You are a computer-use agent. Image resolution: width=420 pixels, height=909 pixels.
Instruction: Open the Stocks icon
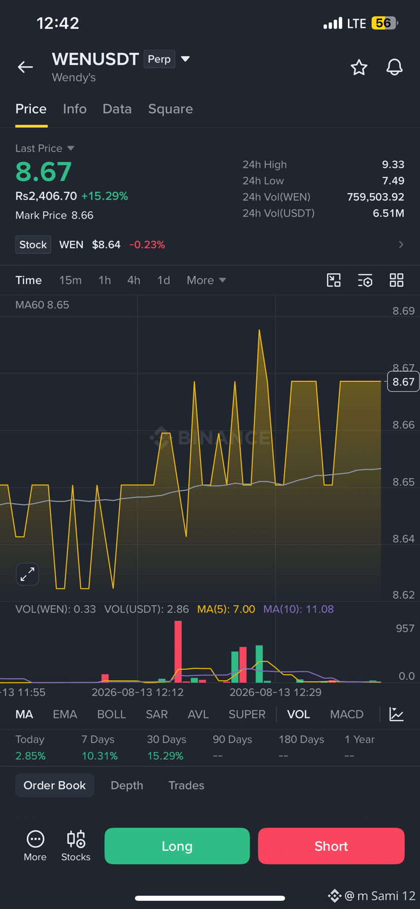pyautogui.click(x=76, y=846)
